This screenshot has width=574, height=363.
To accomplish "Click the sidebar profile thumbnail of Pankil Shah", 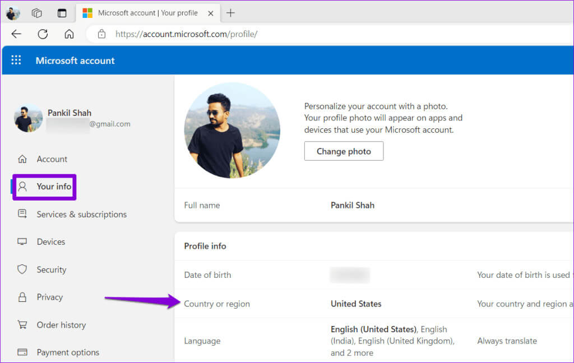I will click(28, 119).
